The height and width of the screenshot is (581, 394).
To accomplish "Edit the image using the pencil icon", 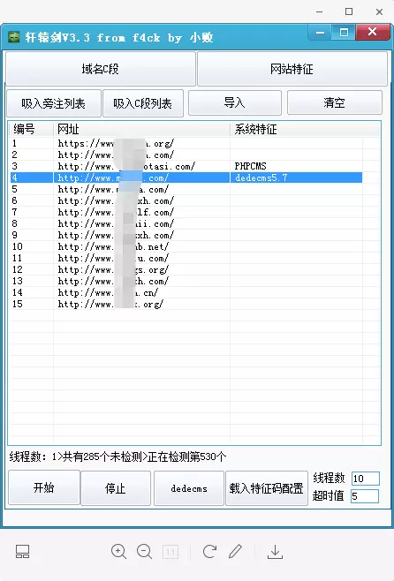I will click(x=235, y=551).
